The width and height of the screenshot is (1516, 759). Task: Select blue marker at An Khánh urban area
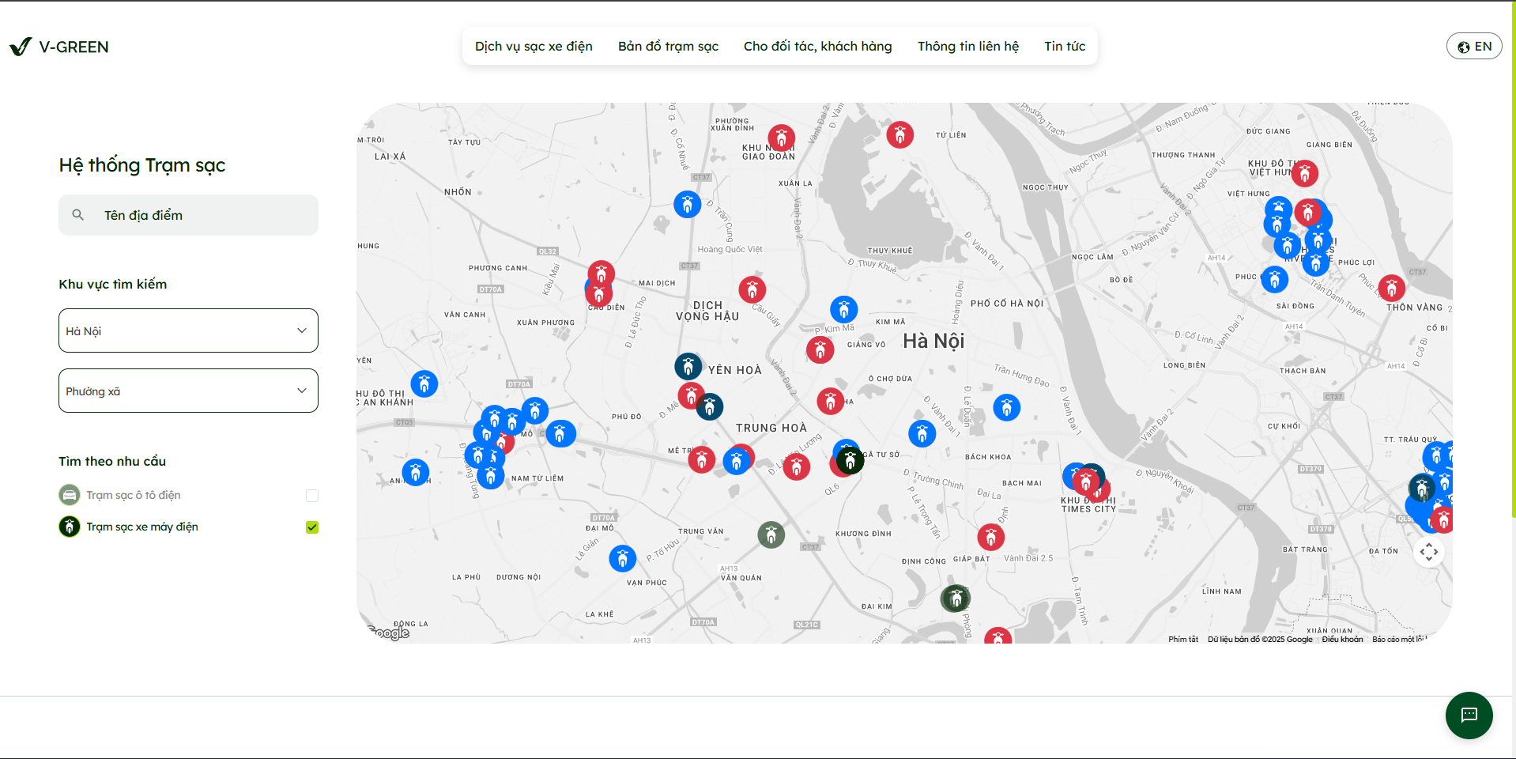[424, 383]
